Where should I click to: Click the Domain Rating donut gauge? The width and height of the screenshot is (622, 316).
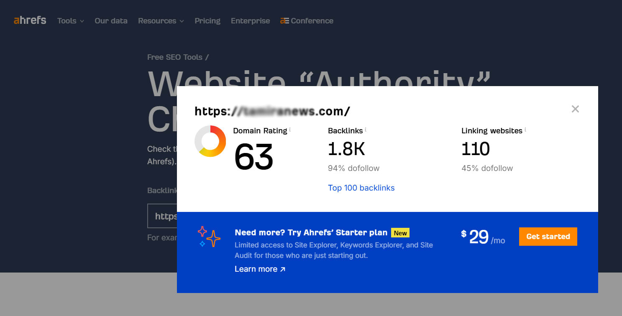coord(210,142)
